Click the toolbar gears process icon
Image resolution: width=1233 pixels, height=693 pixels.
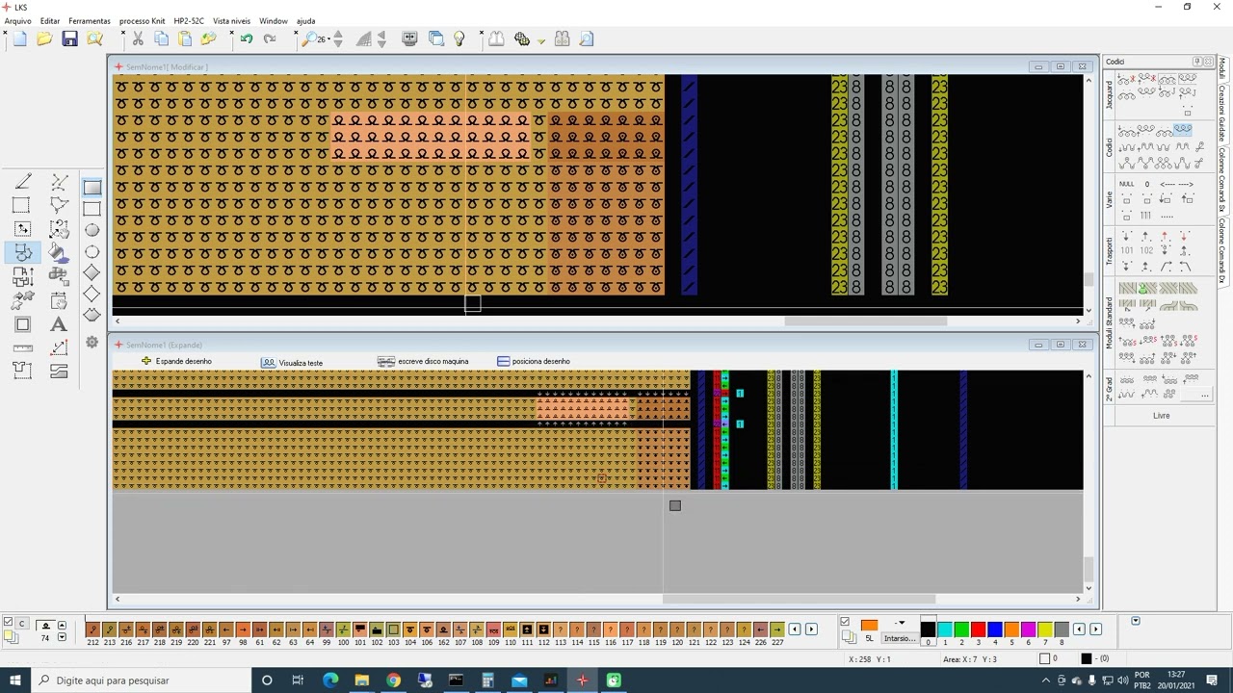click(522, 38)
